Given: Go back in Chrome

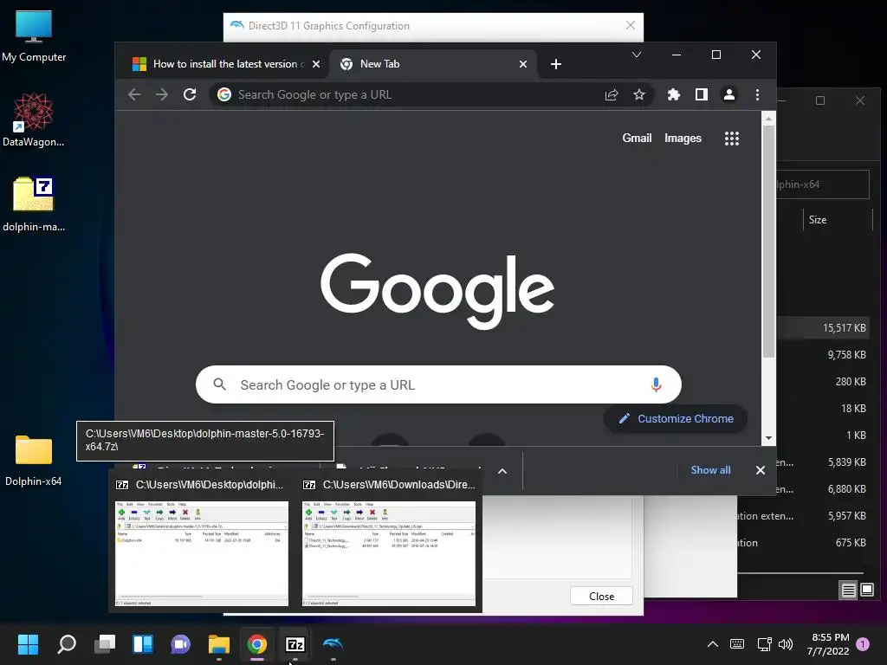Looking at the screenshot, I should (134, 94).
